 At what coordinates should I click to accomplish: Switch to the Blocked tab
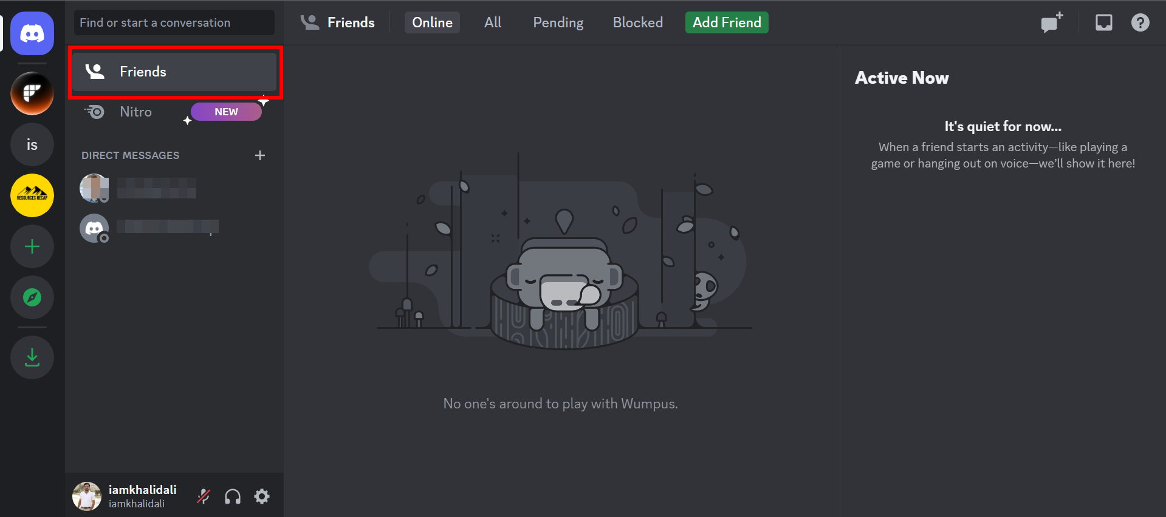click(x=637, y=22)
